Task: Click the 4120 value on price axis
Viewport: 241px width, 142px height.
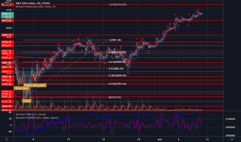Action: [x=9, y=10]
